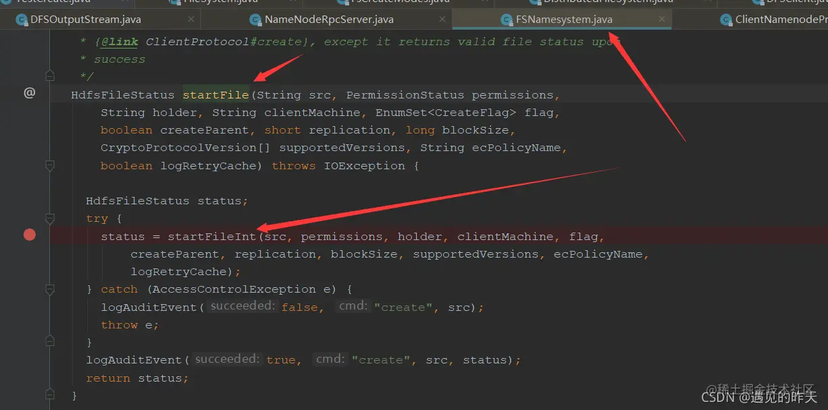Click the AccessControlException type
Image resolution: width=828 pixels, height=410 pixels.
tap(234, 289)
